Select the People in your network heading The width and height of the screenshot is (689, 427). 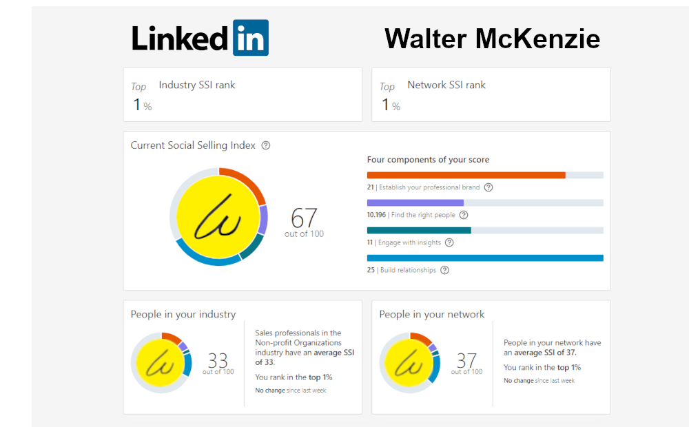tap(432, 315)
